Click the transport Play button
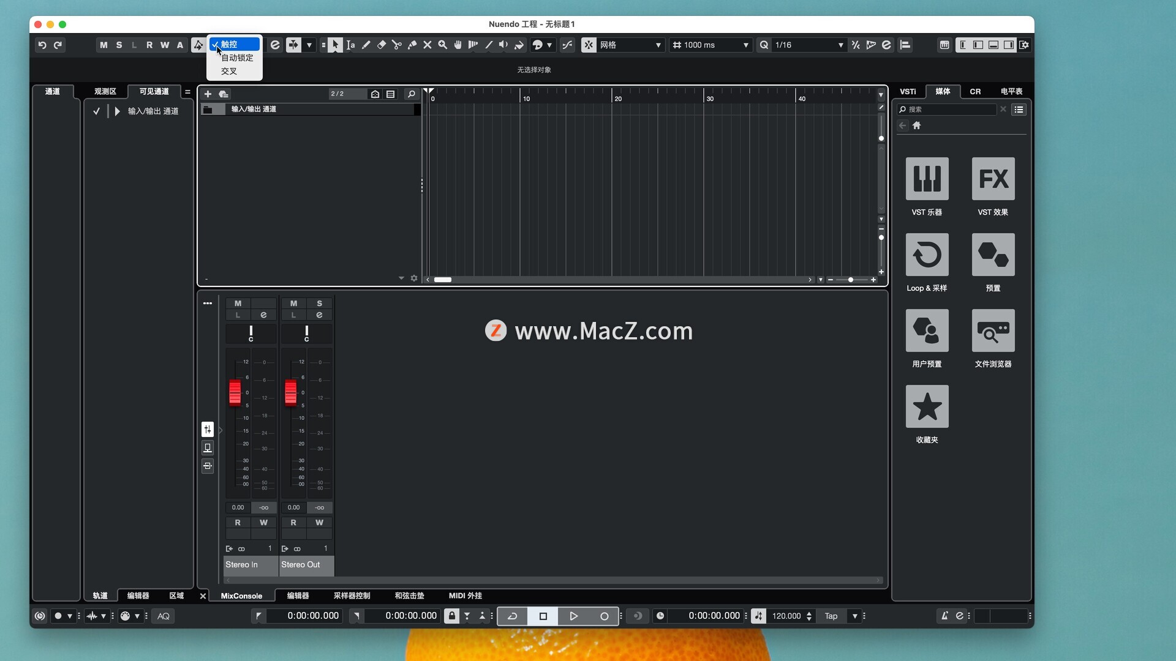Viewport: 1176px width, 661px height. tap(573, 616)
